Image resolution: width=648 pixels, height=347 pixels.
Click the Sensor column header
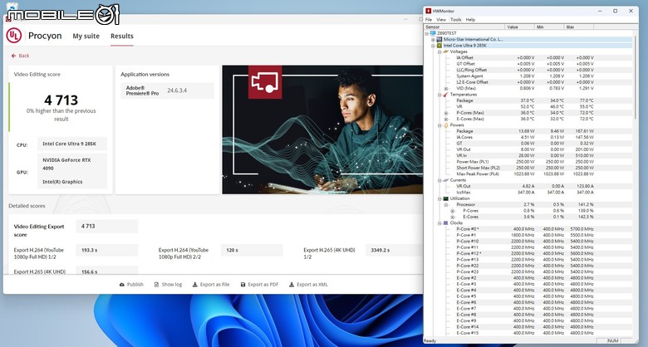coord(464,27)
